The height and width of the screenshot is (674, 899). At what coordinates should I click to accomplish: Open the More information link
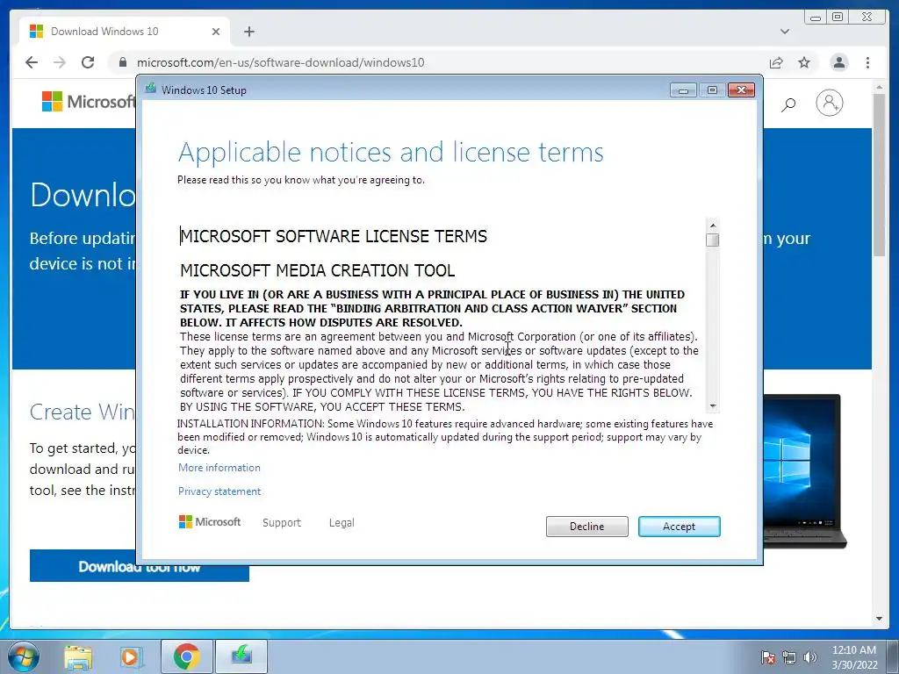tap(219, 468)
